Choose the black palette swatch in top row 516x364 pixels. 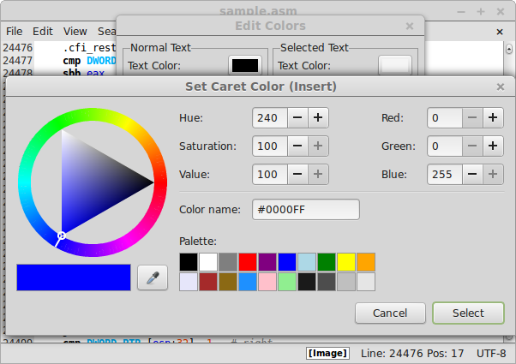189,262
